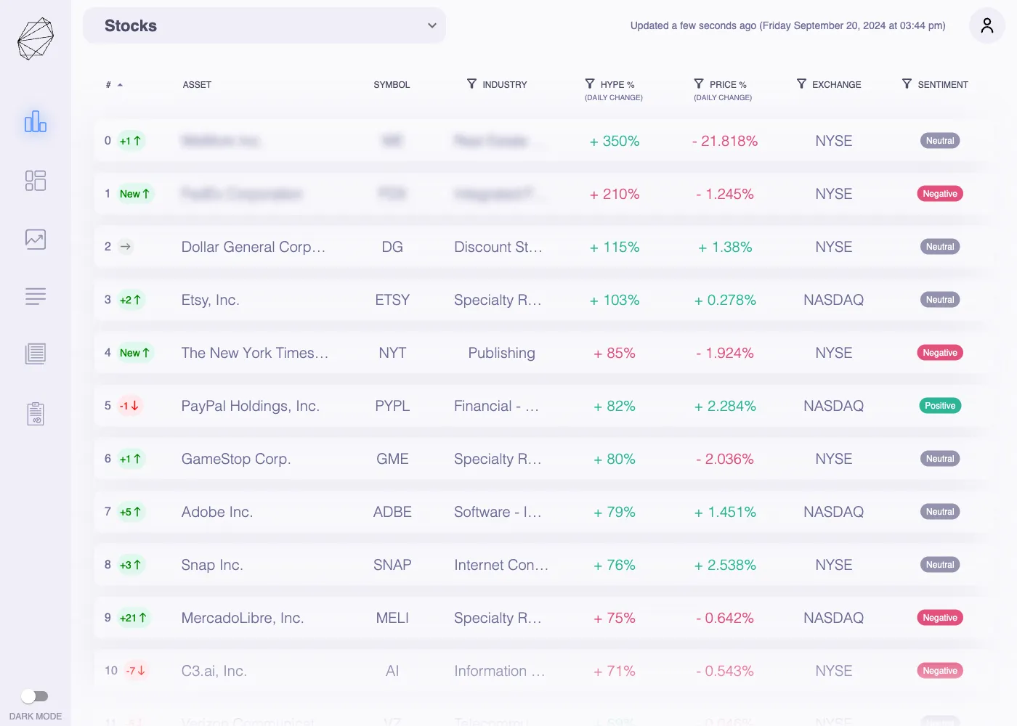Click the NASDAQ exchange cell for Adobe

(x=834, y=512)
